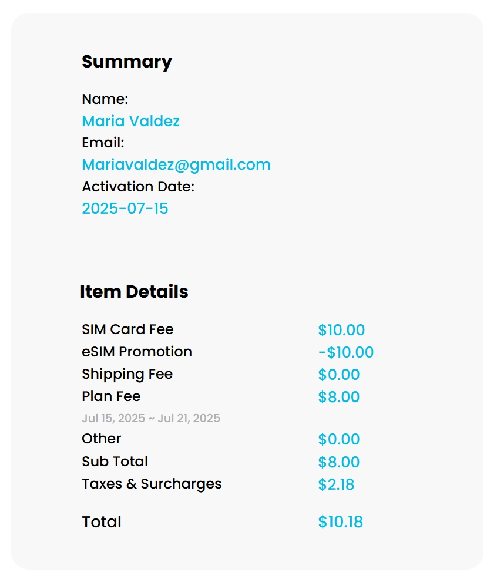The height and width of the screenshot is (586, 497).
Task: Click the Shipping Fee label
Action: (127, 374)
